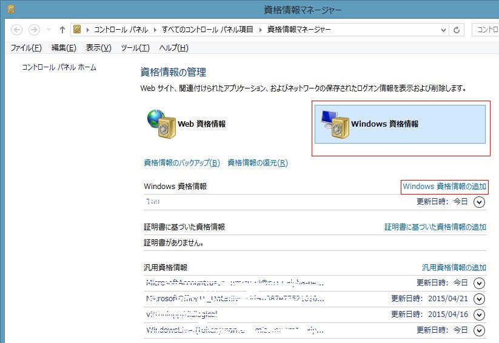The height and width of the screenshot is (343, 499).
Task: Expand the first Windows 資格情報 entry
Action: (480, 202)
